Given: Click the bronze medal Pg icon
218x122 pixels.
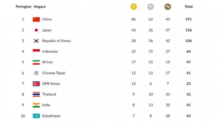Looking at the screenshot, I should click(168, 7).
